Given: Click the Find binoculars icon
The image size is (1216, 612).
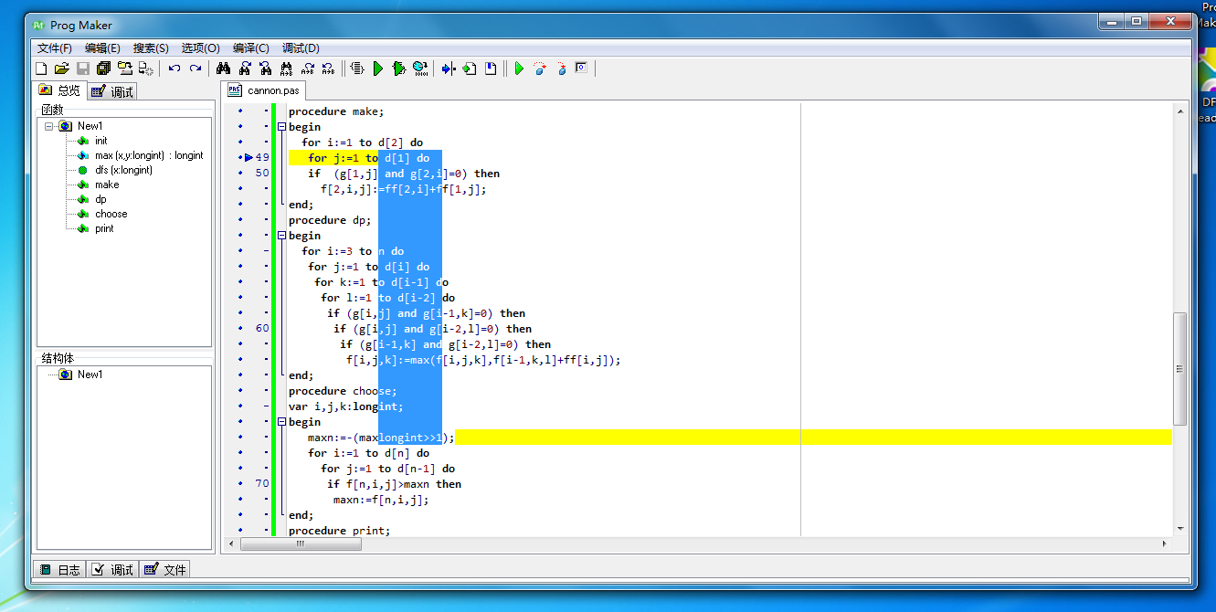Looking at the screenshot, I should point(224,69).
